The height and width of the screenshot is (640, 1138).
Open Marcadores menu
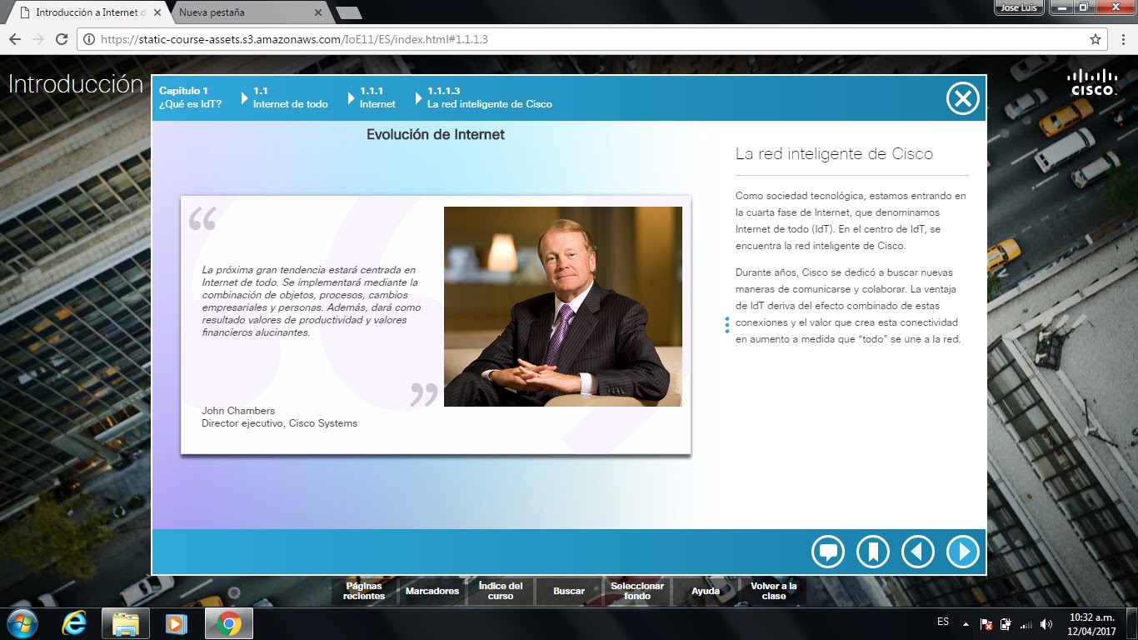pyautogui.click(x=432, y=591)
